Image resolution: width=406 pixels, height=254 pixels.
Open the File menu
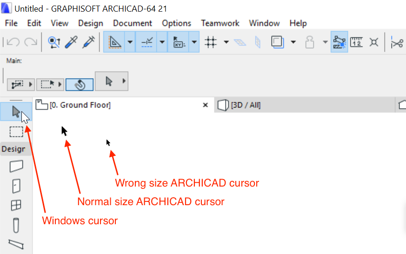(11, 23)
